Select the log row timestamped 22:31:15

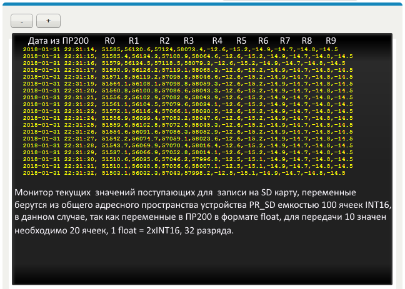(x=187, y=56)
